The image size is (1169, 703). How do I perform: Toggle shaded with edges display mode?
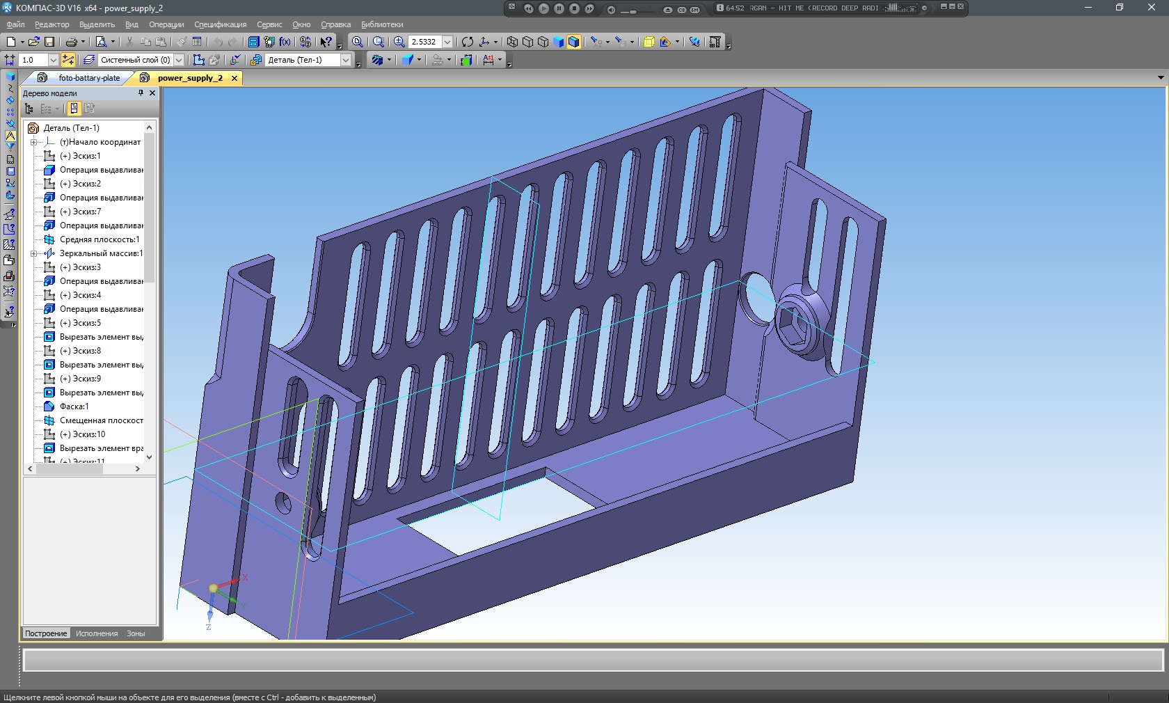pos(574,42)
